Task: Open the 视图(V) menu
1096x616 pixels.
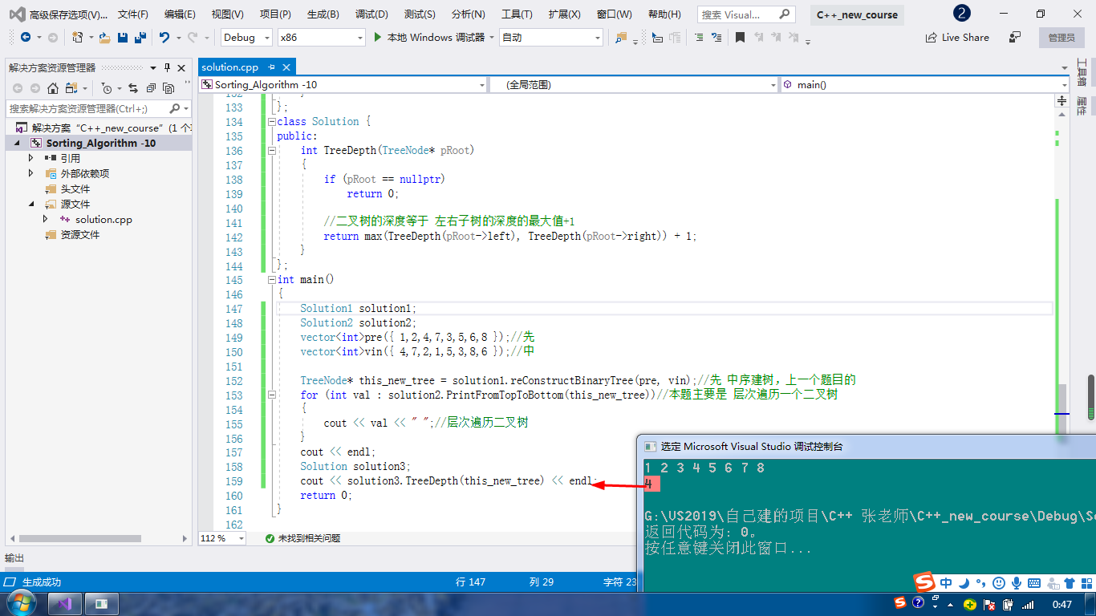Action: pyautogui.click(x=228, y=14)
